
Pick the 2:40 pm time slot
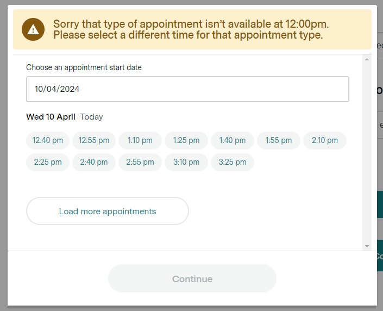click(94, 162)
